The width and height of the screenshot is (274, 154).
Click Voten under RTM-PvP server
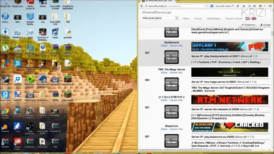pos(164,100)
